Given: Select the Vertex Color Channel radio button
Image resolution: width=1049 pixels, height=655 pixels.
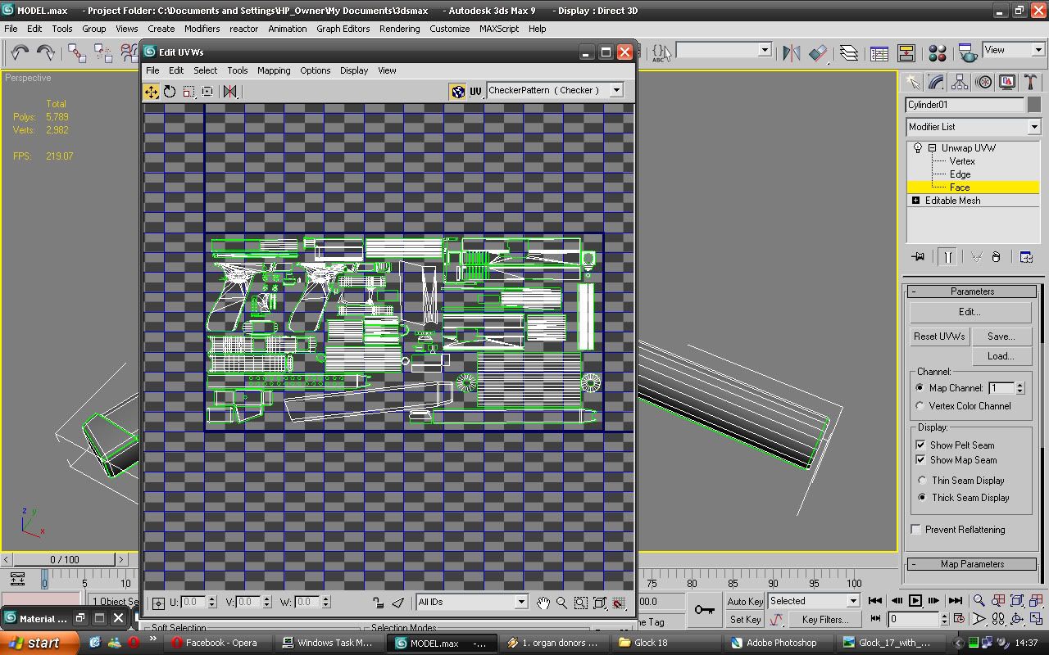Looking at the screenshot, I should point(920,406).
